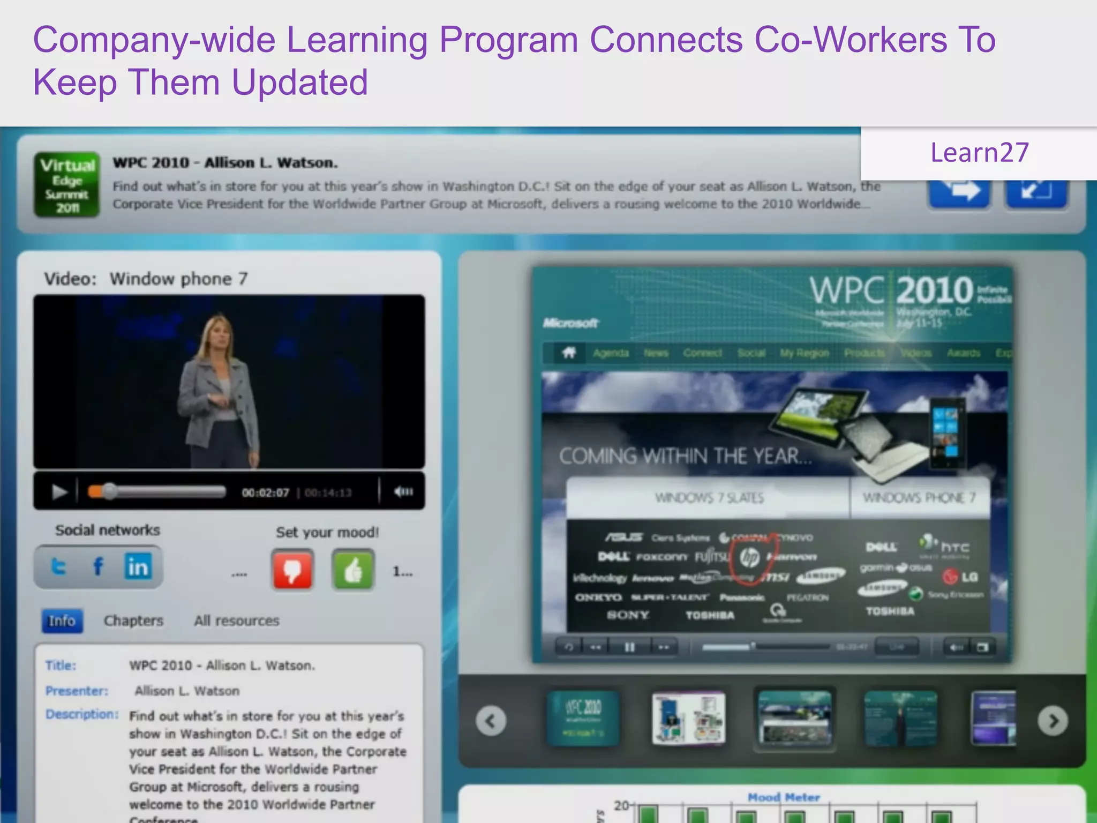Open Social in WPC slide menu
Image resolution: width=1097 pixels, height=823 pixels.
[752, 353]
